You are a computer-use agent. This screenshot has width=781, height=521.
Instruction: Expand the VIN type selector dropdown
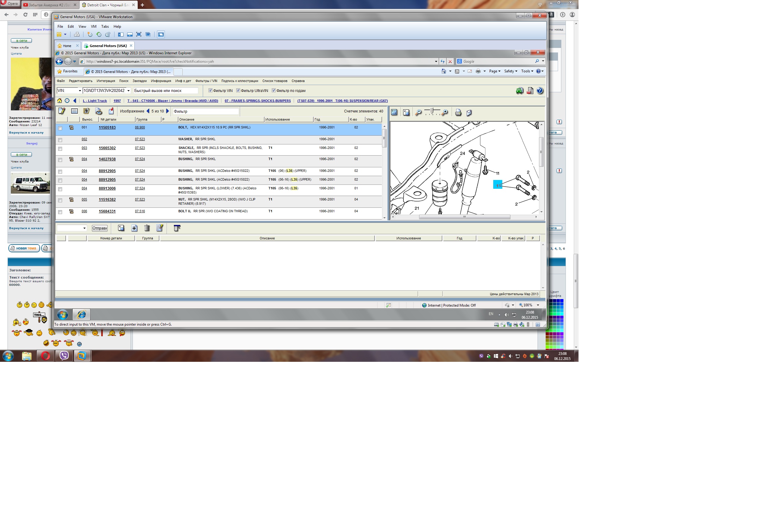click(x=80, y=90)
